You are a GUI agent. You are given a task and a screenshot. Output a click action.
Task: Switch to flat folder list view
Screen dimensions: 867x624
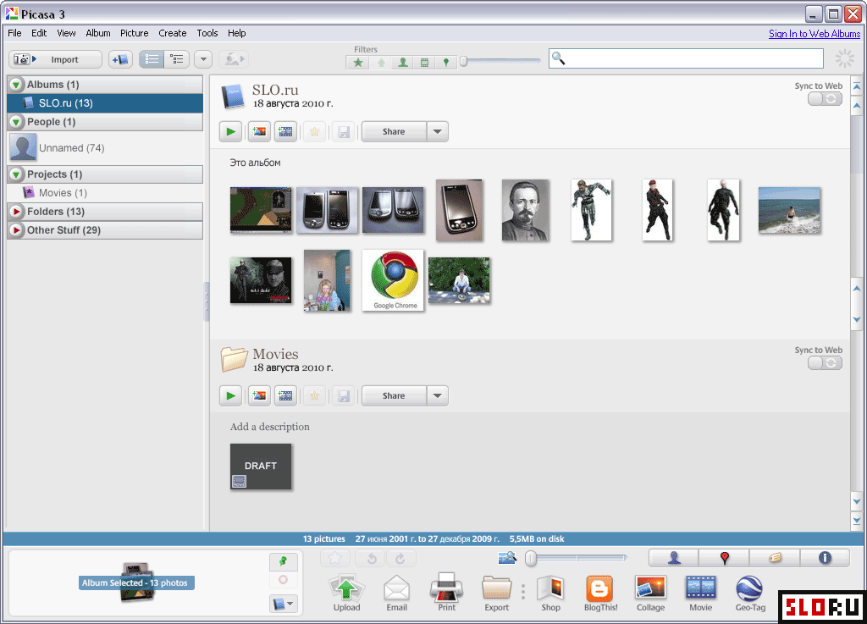tap(152, 59)
